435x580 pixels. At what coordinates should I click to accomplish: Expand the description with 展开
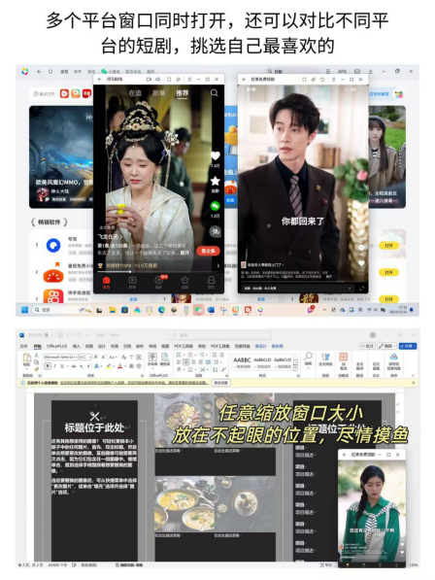point(184,253)
